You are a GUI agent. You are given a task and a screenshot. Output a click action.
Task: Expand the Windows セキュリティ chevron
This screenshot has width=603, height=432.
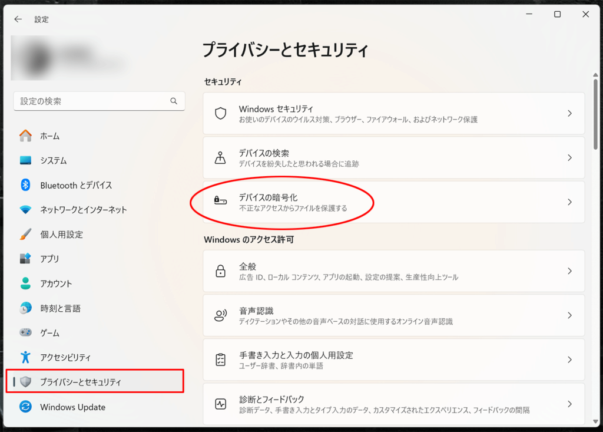click(569, 113)
